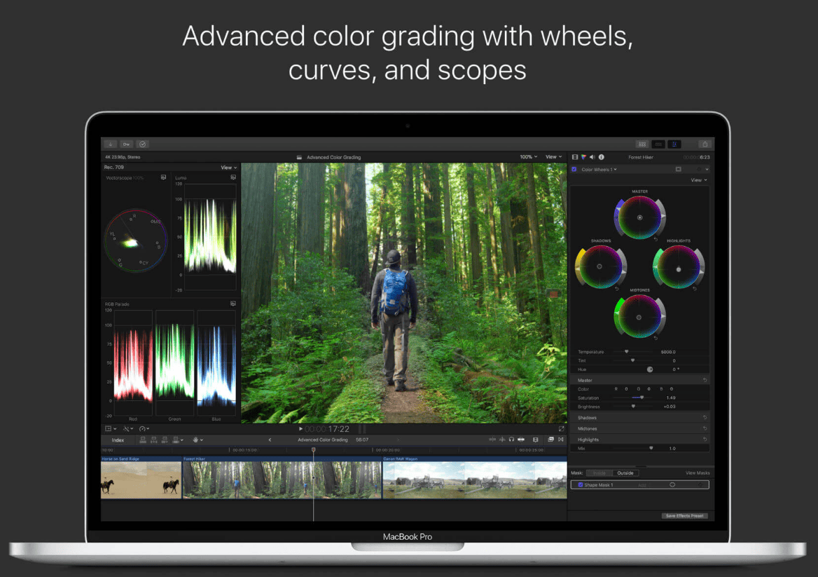Click the Vectorscope settings icon
This screenshot has height=577, width=818.
pos(163,177)
